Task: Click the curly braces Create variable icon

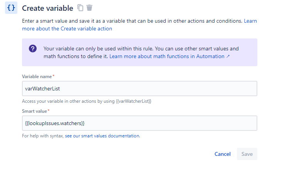Action: coord(11,8)
